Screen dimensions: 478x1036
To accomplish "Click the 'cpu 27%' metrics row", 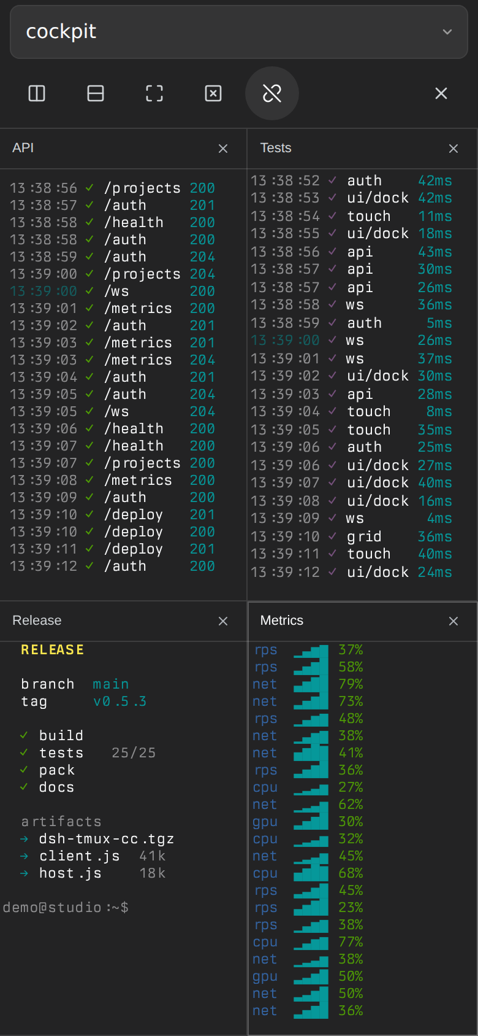I will tap(308, 787).
